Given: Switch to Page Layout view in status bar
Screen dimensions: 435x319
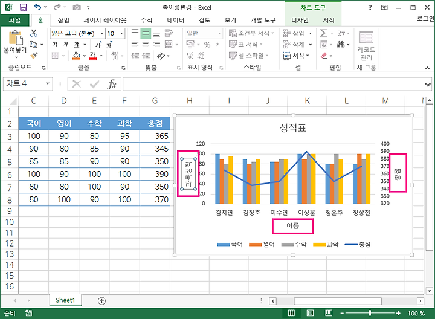Looking at the screenshot, I should point(310,313).
